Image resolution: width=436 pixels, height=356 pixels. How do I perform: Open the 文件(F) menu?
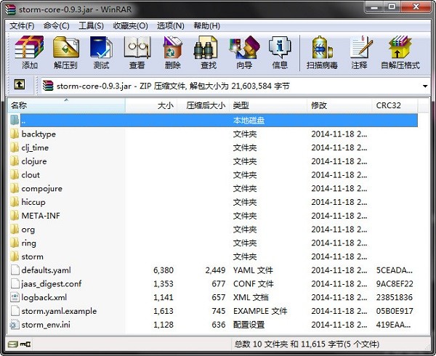(x=22, y=26)
